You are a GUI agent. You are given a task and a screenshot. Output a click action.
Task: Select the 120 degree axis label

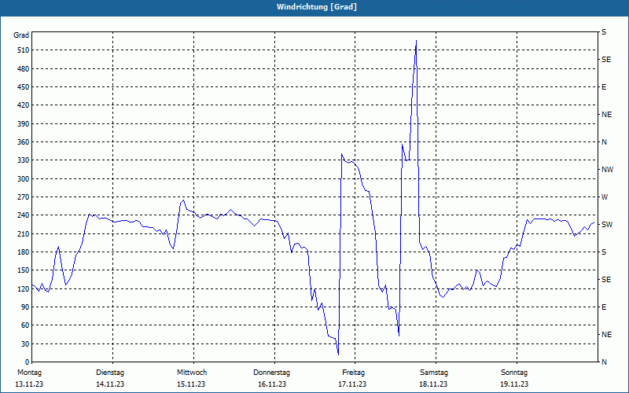click(23, 288)
